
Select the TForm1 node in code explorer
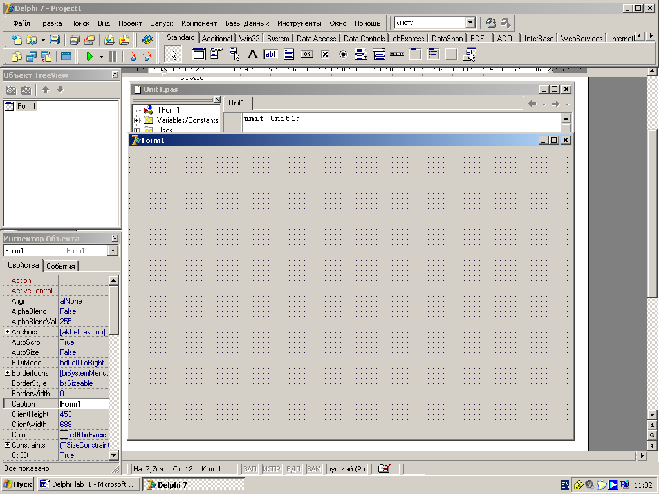pyautogui.click(x=168, y=110)
